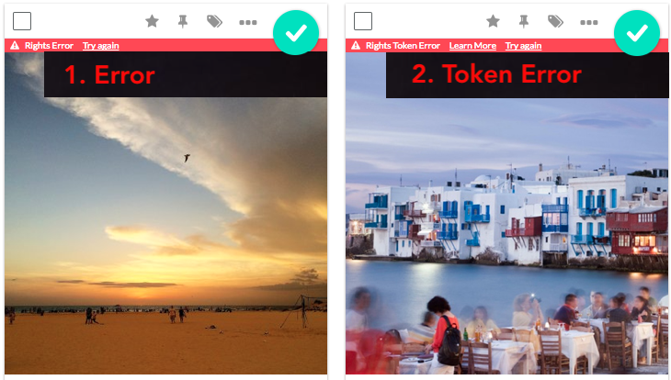Screen dimensions: 671x380
Task: Select the checkbox on the beach sunset card
Action: tap(22, 21)
